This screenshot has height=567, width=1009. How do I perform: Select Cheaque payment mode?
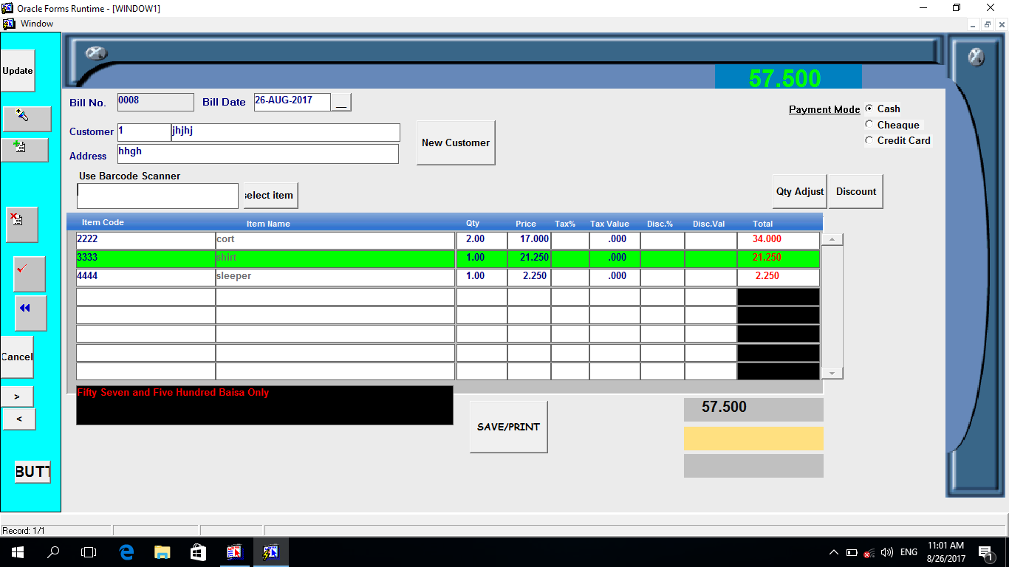pyautogui.click(x=869, y=125)
